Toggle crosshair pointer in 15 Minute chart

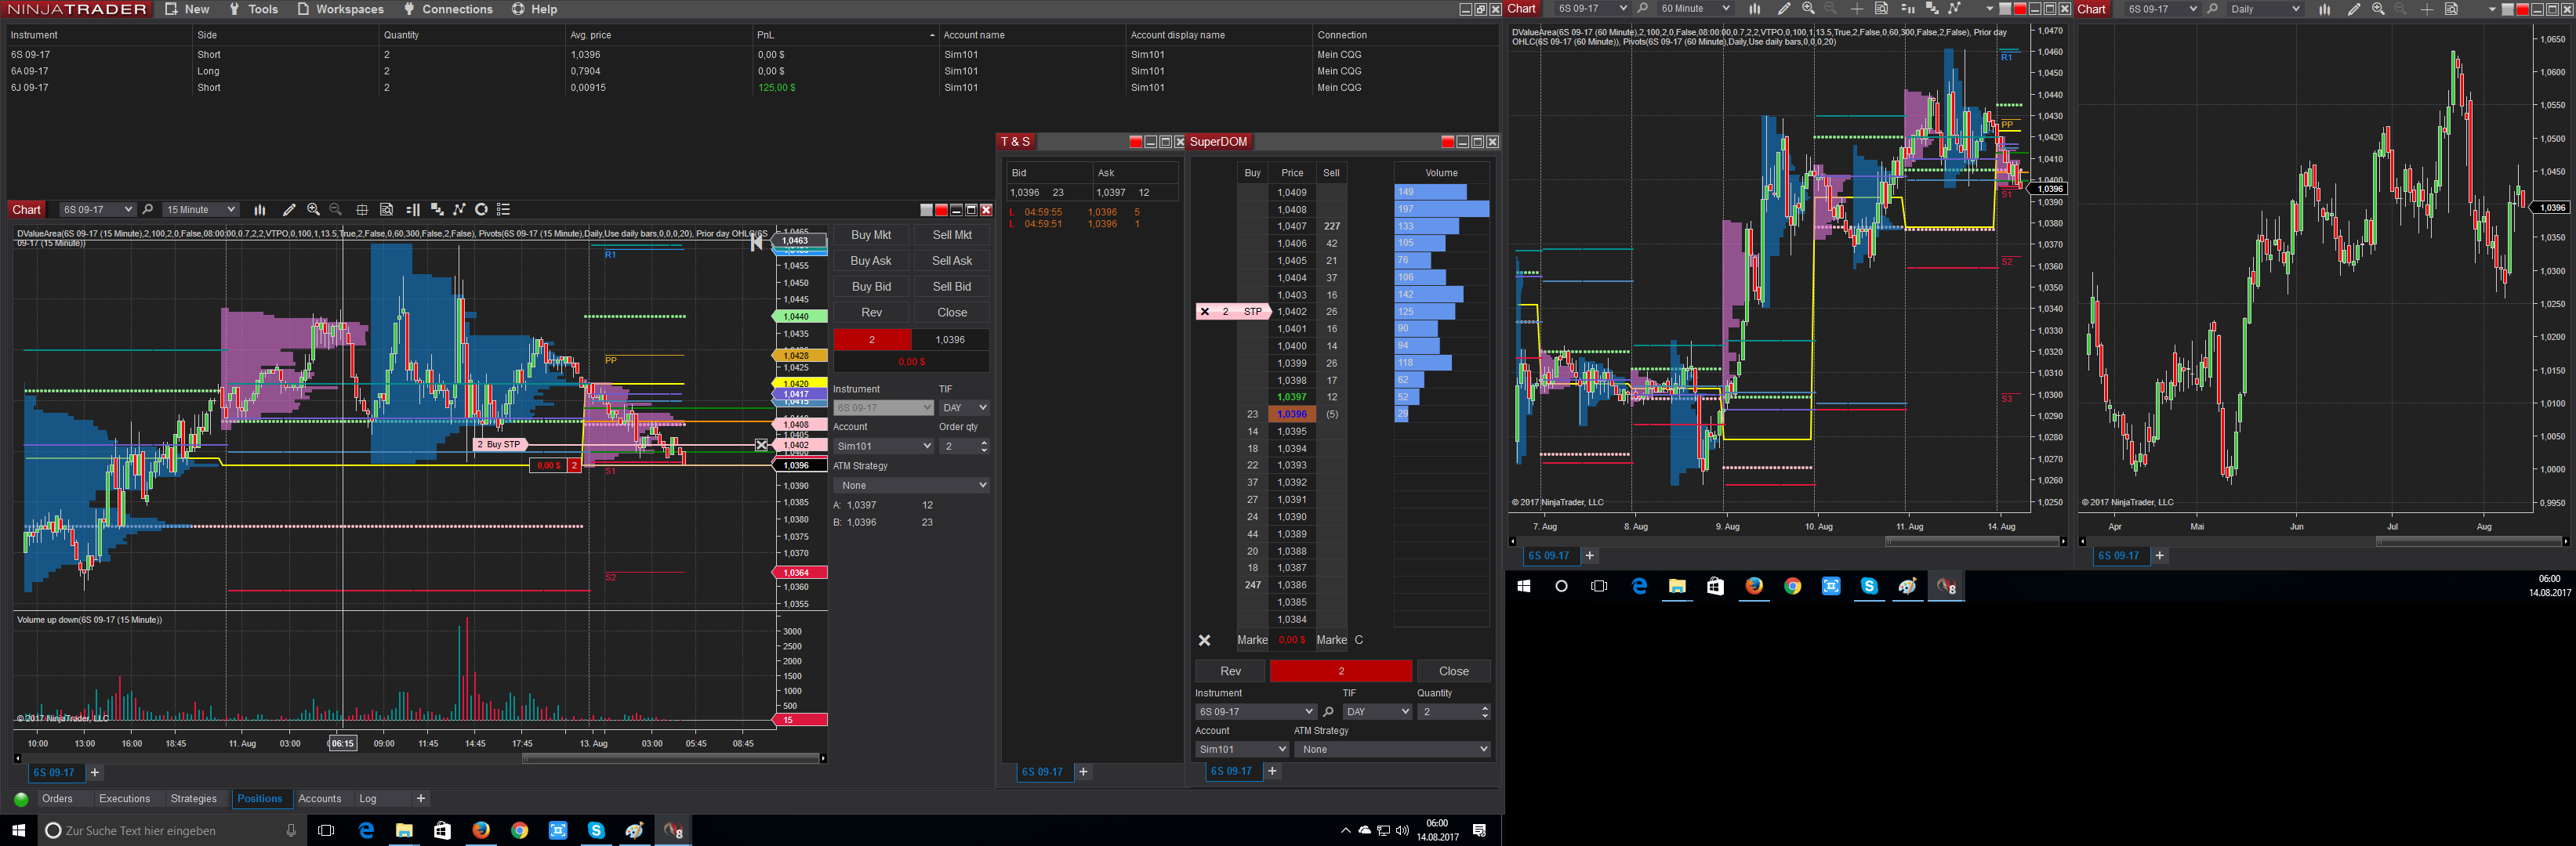(362, 210)
